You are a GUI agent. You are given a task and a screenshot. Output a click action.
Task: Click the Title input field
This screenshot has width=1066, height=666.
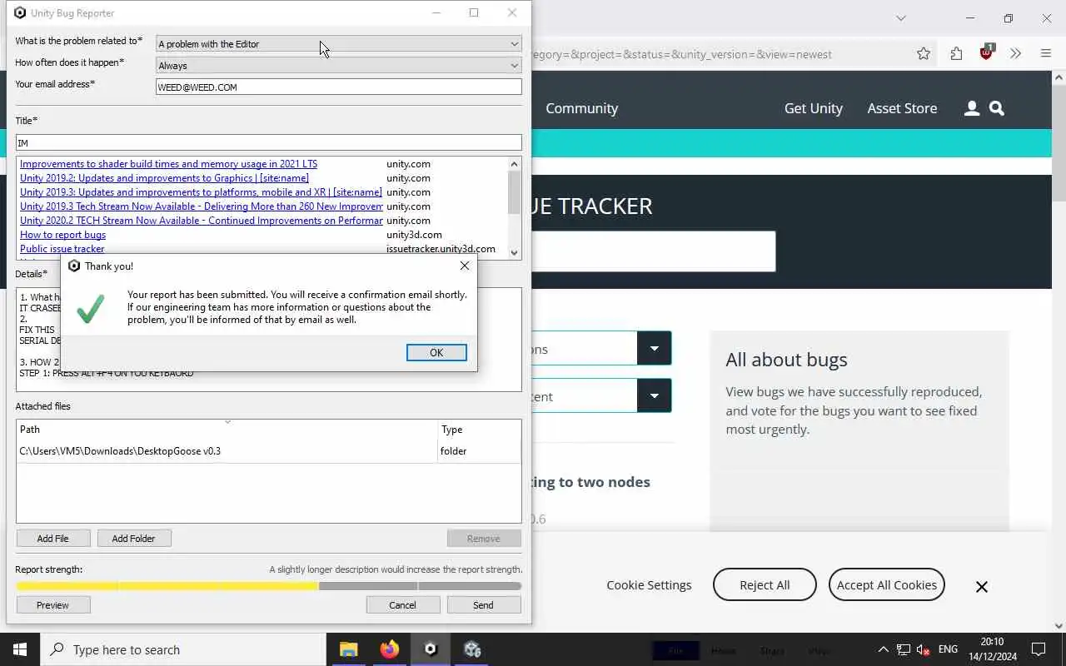269,142
